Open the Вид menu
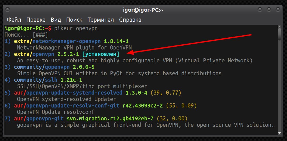 coord(56,20)
